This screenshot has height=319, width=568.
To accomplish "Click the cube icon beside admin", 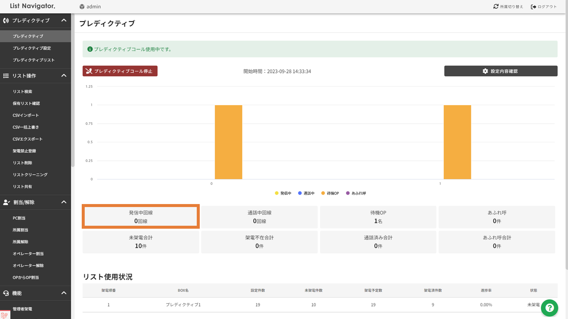I will click(82, 7).
